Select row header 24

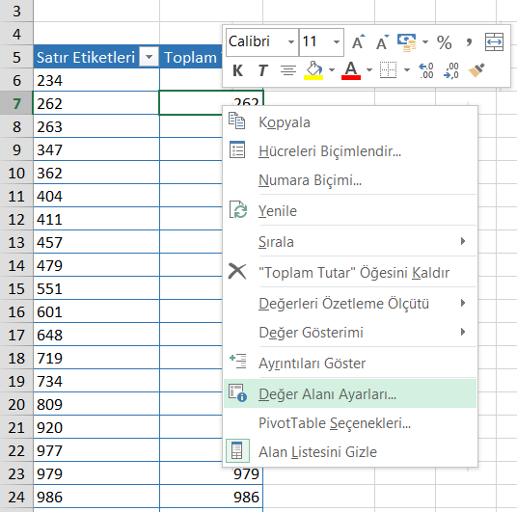tap(16, 497)
